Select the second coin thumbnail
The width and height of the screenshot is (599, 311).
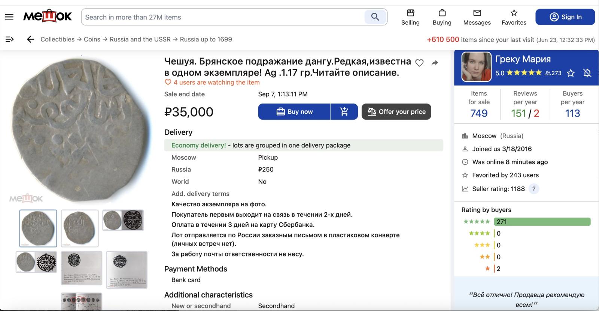point(80,228)
